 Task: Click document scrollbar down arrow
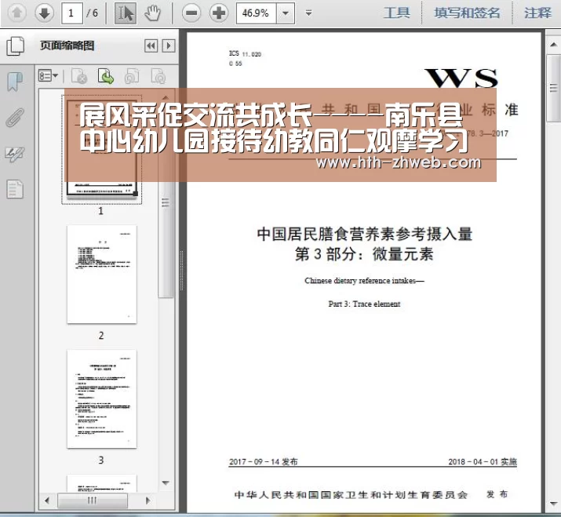[x=553, y=504]
